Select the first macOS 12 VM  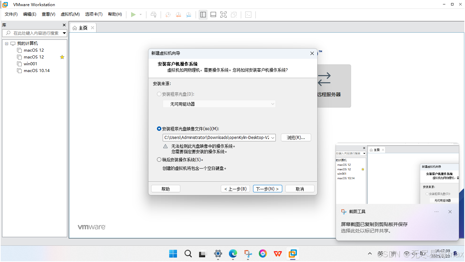point(34,50)
